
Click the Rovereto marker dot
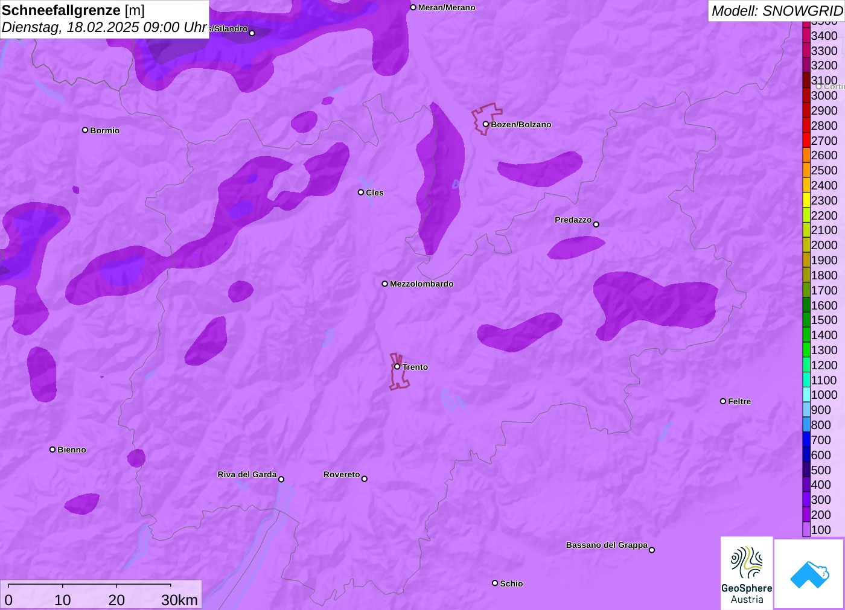tap(365, 479)
